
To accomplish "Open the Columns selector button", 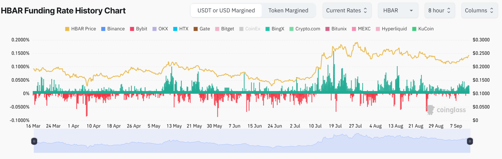I will (x=479, y=10).
